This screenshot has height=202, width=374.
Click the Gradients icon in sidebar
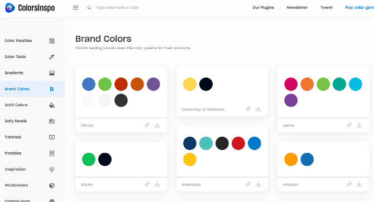(x=52, y=73)
